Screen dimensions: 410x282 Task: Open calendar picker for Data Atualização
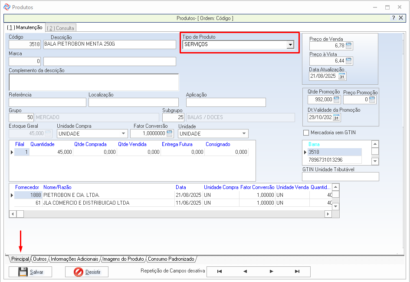tap(342, 76)
